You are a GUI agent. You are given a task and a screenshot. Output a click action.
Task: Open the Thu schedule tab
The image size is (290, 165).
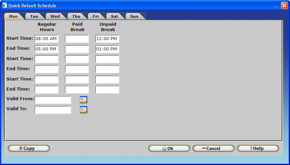point(76,16)
